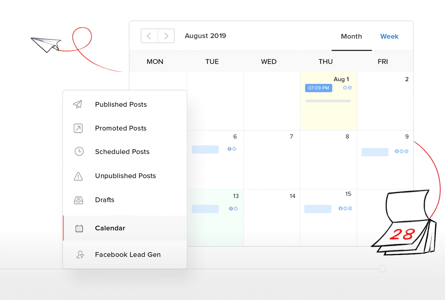Click social network icons on Aug 1 post
The height and width of the screenshot is (300, 445).
347,88
